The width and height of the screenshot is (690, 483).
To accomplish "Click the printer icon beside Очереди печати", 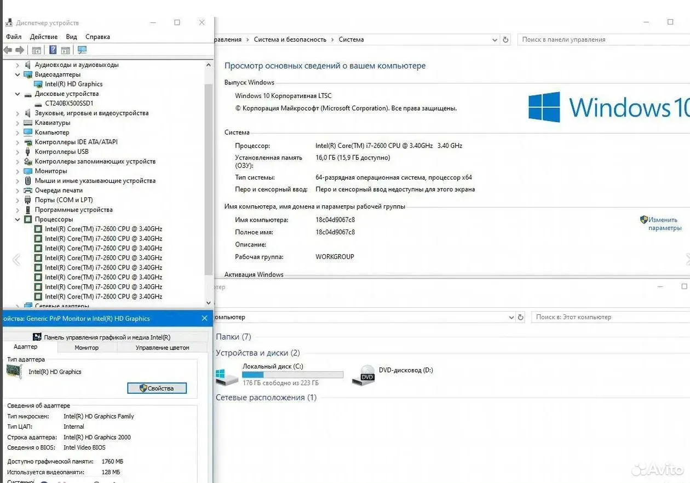I will point(28,191).
